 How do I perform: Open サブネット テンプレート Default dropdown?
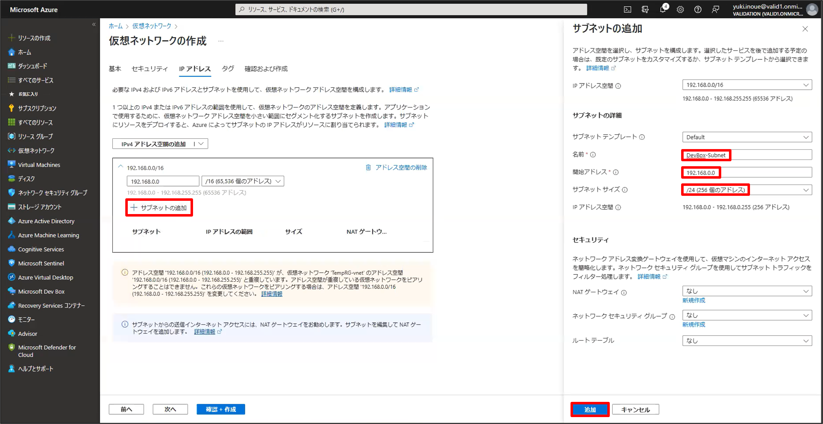click(x=747, y=137)
